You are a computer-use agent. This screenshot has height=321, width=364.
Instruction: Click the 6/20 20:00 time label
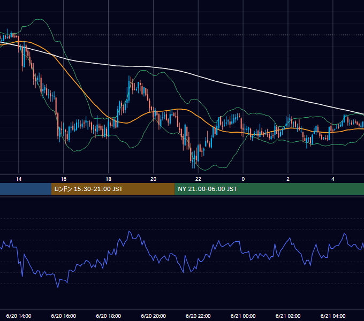153,316
